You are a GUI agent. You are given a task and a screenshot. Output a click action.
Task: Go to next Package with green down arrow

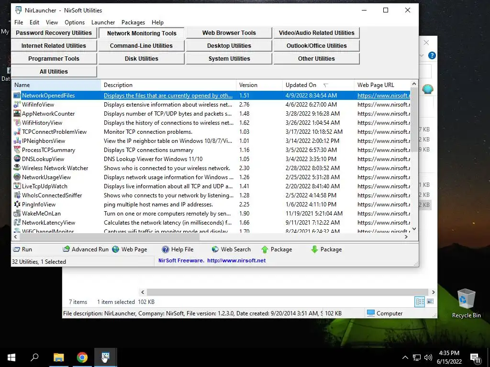[326, 249]
